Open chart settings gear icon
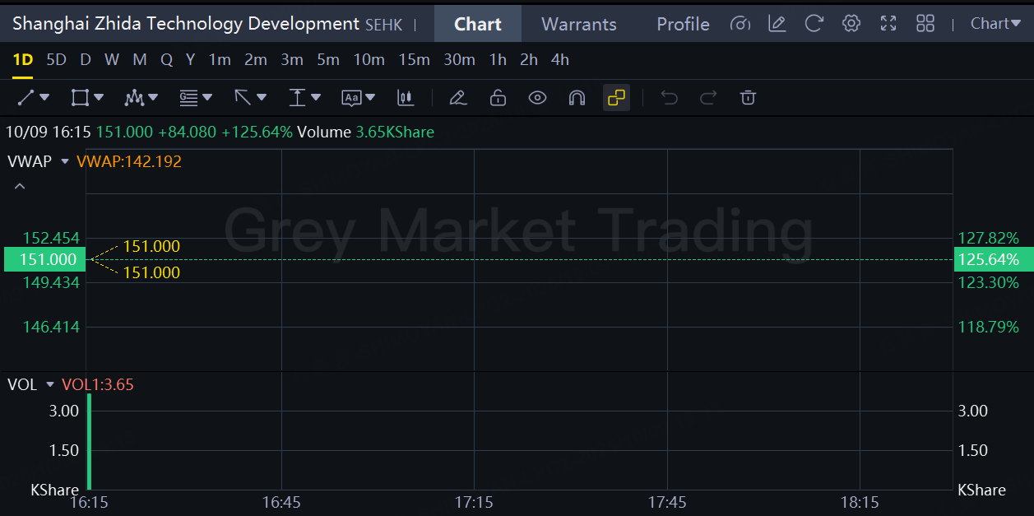 (851, 23)
